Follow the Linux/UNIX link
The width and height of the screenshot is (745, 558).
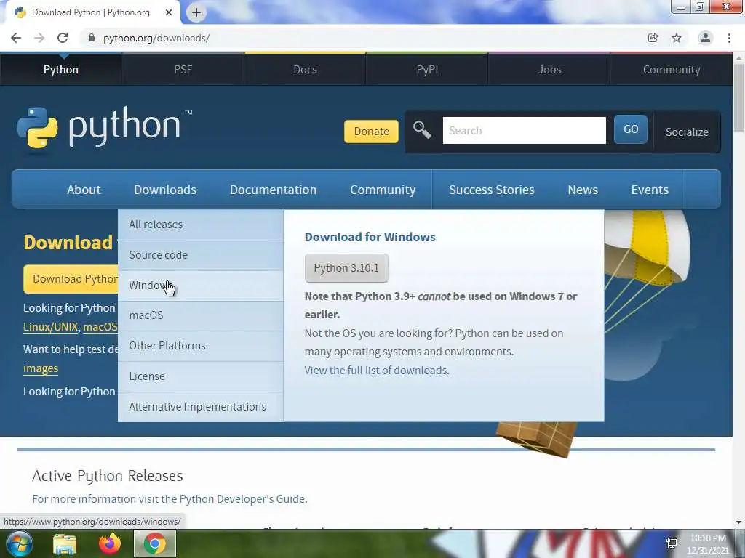click(50, 327)
